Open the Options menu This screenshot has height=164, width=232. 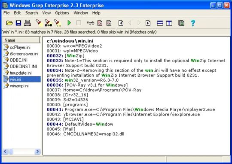[62, 13]
